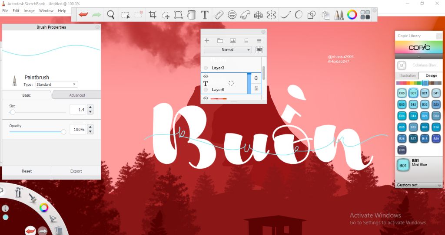This screenshot has width=445, height=235.
Task: Add an image layer in the Layer Editor
Action: pos(233,41)
